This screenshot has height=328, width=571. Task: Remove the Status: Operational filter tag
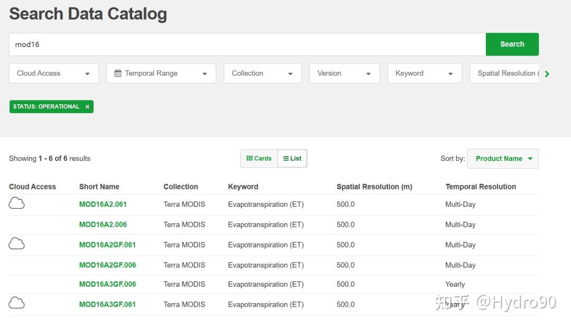point(87,107)
